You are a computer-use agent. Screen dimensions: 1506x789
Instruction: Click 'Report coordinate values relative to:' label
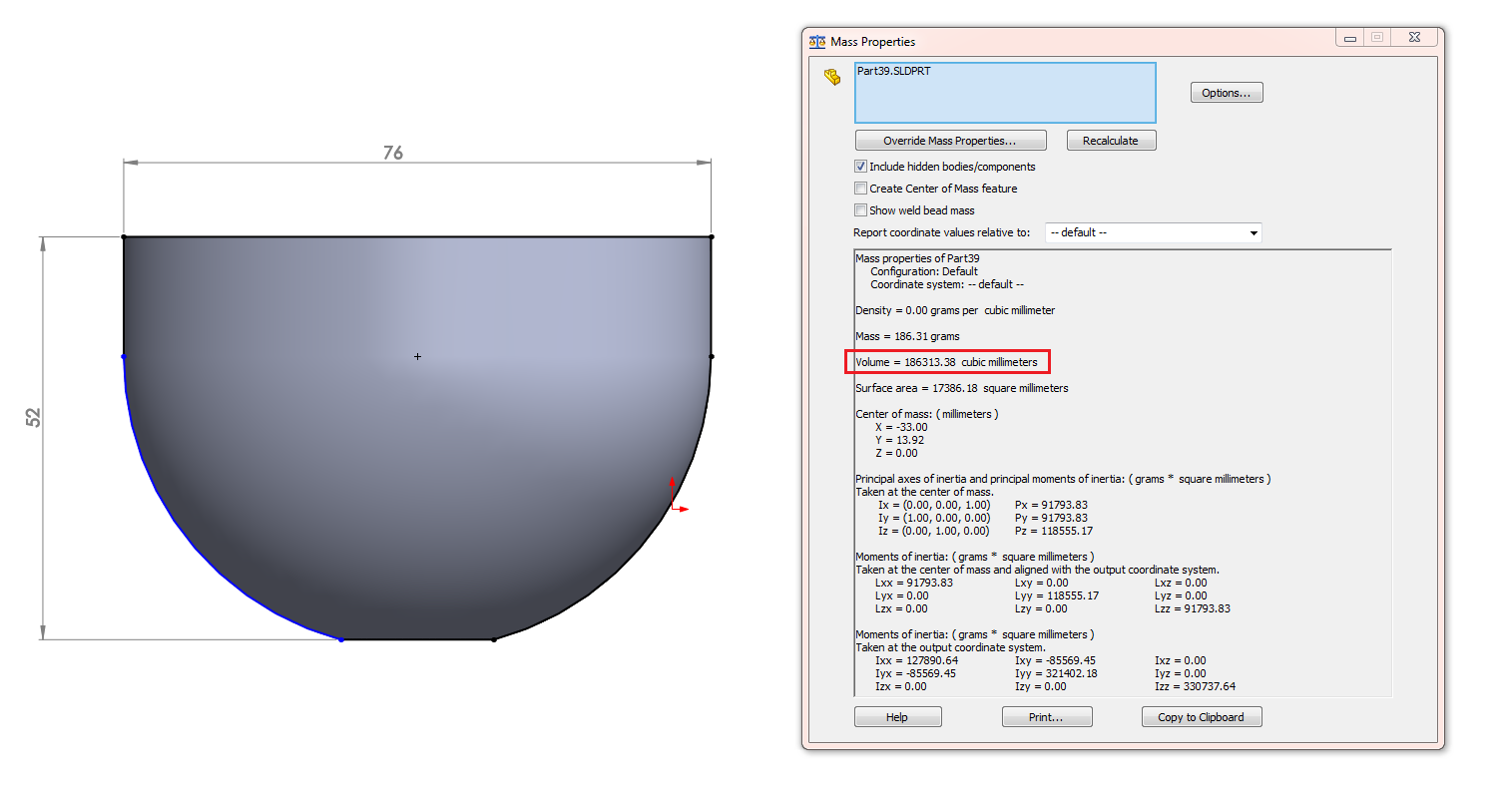(942, 232)
